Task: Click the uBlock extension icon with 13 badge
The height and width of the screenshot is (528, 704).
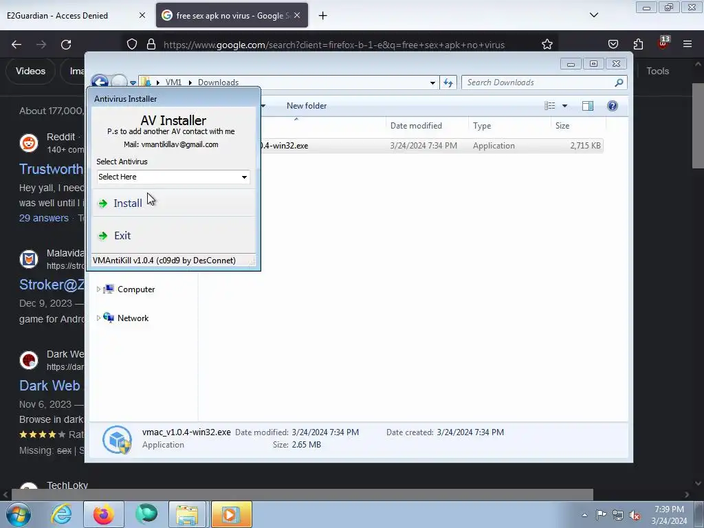Action: click(663, 43)
